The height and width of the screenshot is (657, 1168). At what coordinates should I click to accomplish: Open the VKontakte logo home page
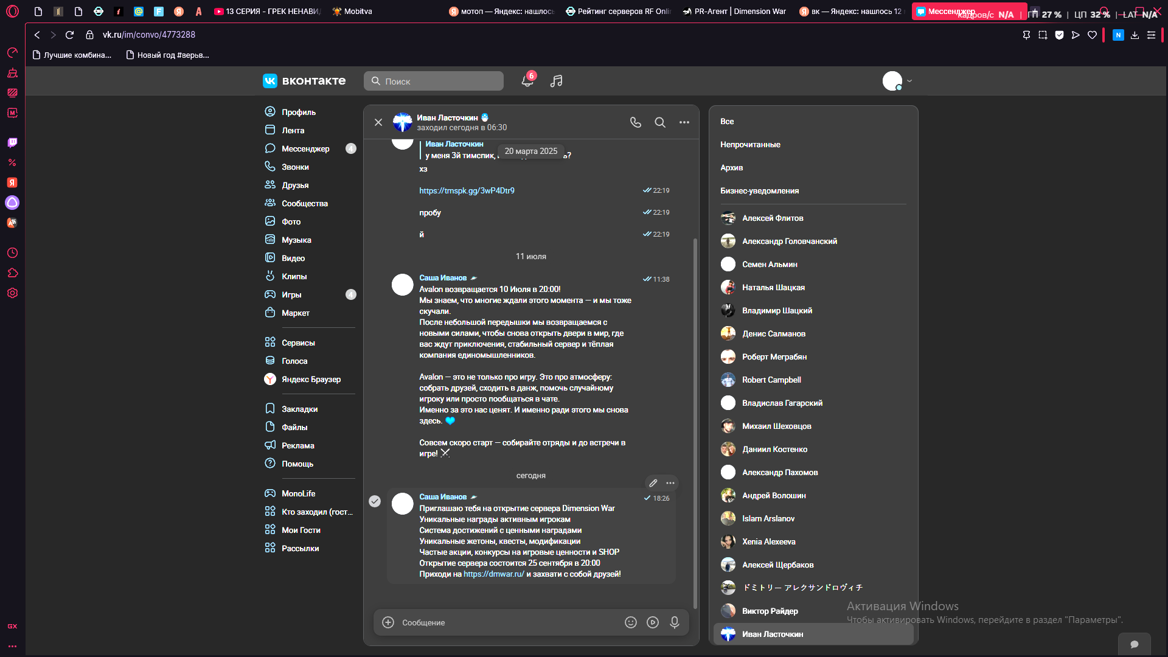click(x=304, y=81)
